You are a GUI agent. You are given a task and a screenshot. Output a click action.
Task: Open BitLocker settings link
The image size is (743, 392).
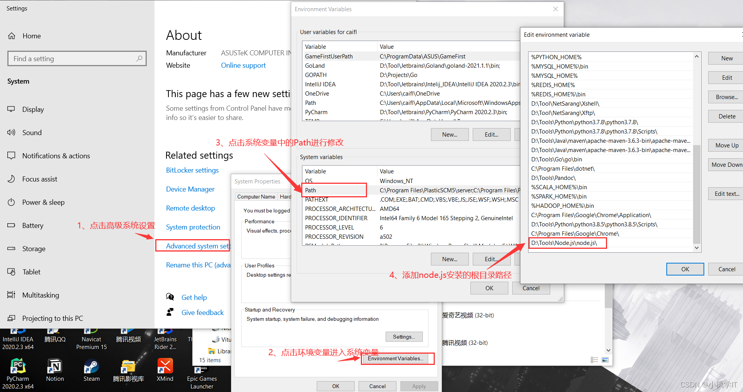[x=192, y=170]
